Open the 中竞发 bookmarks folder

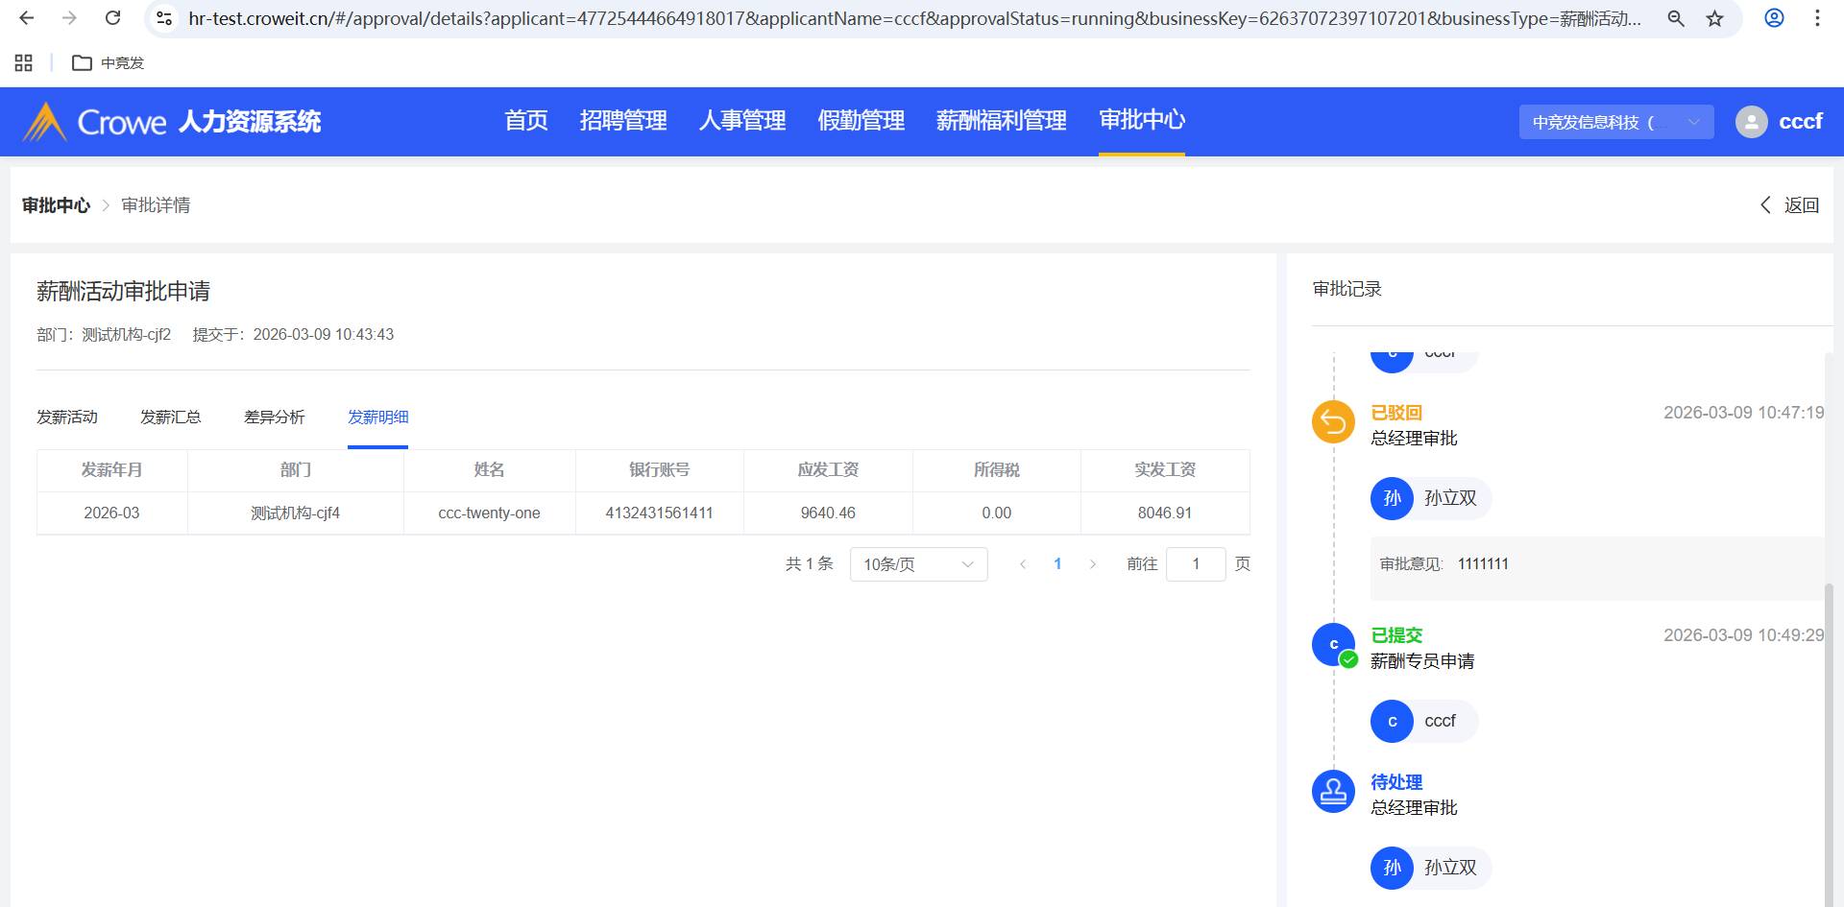click(x=109, y=62)
